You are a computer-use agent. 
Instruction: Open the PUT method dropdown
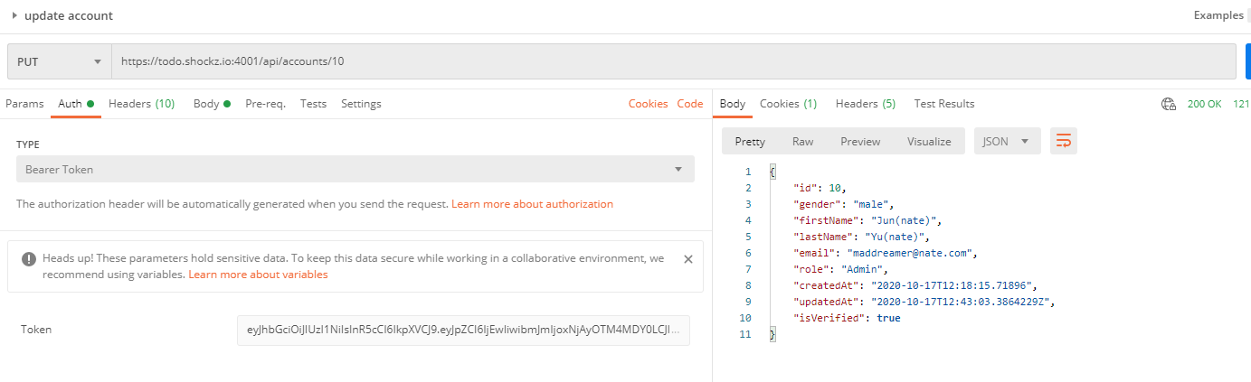(x=59, y=62)
